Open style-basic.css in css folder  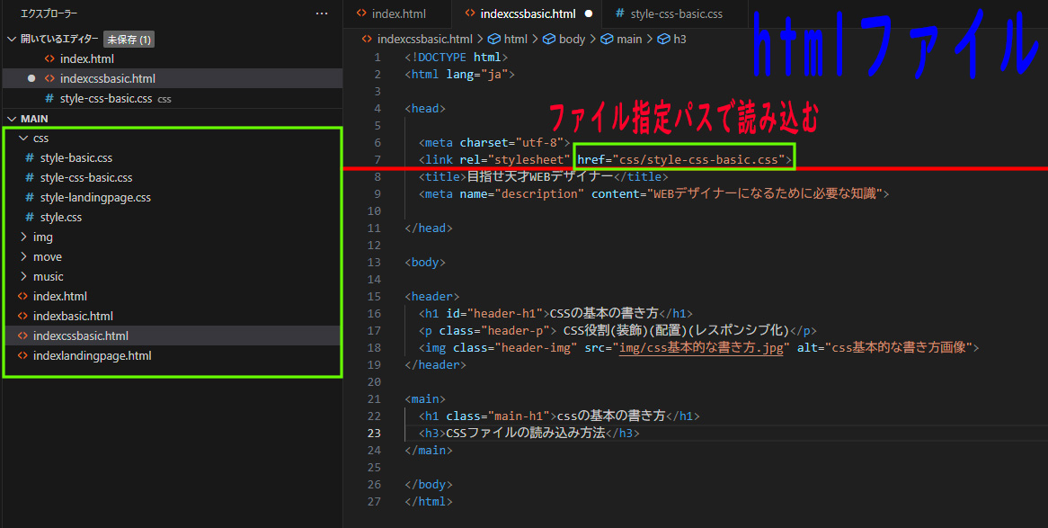point(76,158)
